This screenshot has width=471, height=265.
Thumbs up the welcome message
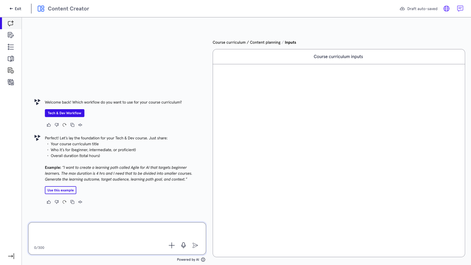click(49, 125)
